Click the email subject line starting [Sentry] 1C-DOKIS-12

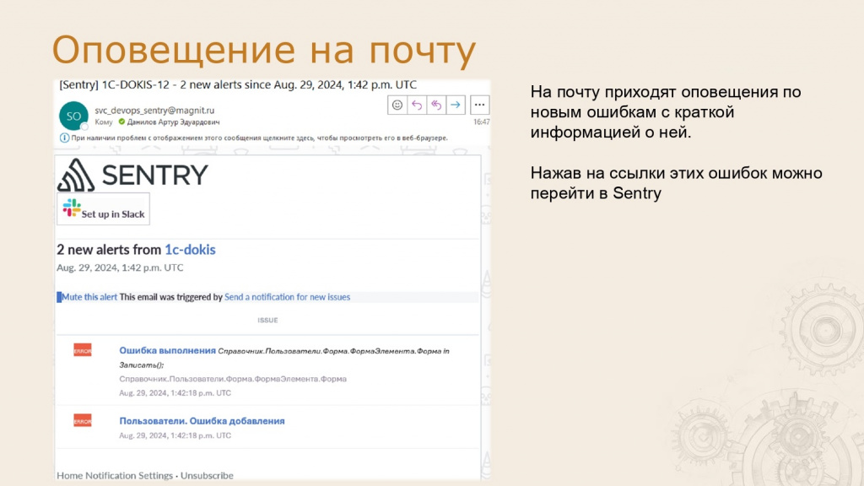tap(238, 85)
